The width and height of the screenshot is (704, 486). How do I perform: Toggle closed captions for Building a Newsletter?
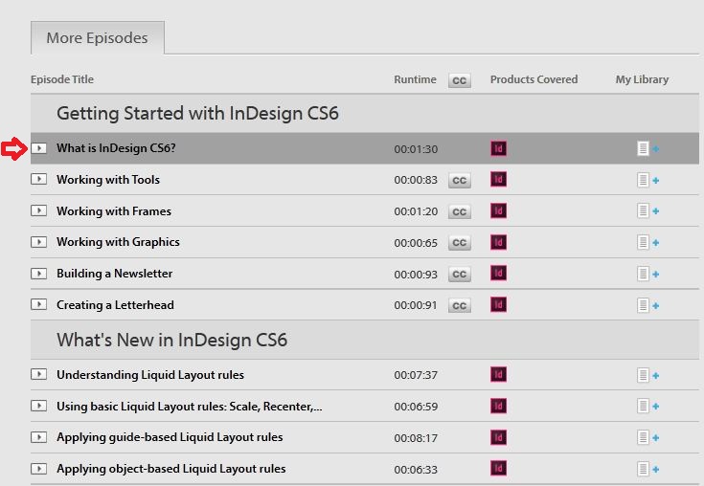tap(460, 274)
